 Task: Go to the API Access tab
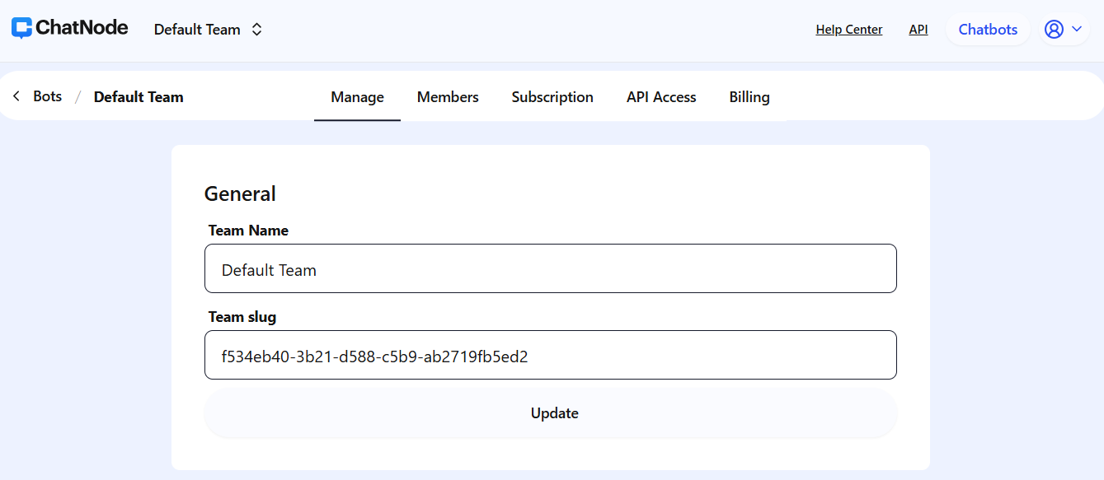pyautogui.click(x=661, y=97)
